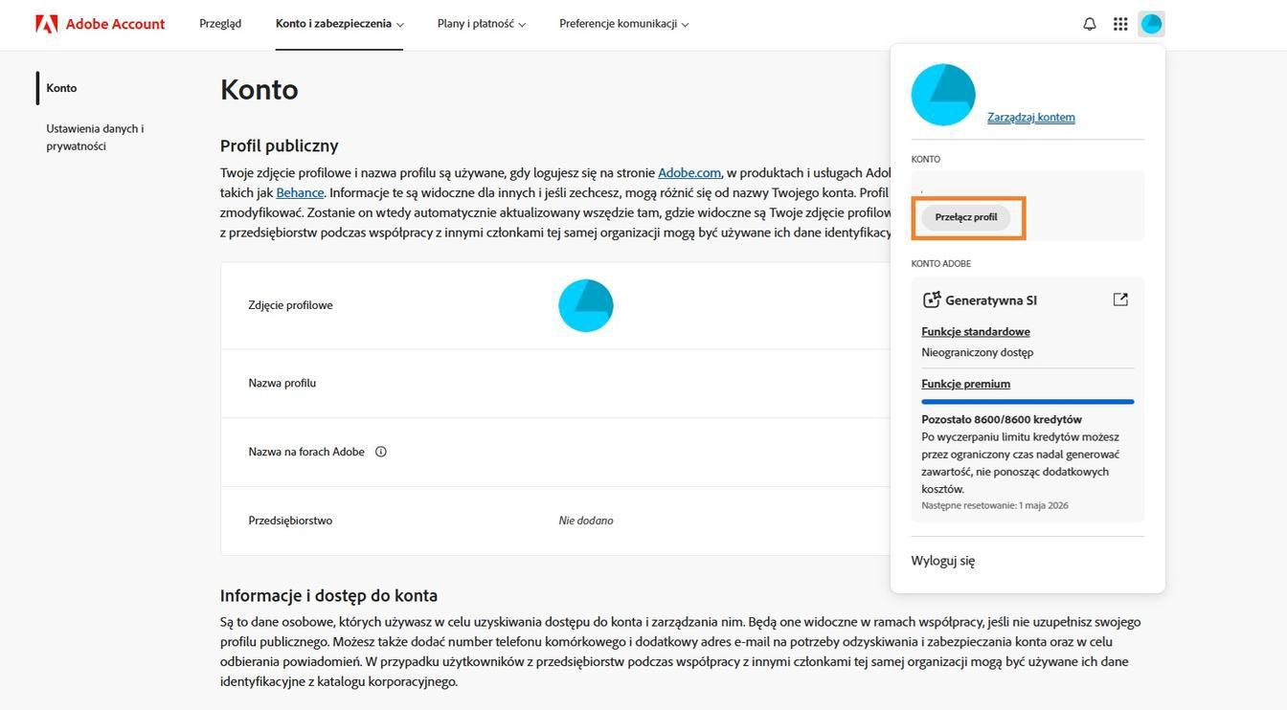The image size is (1287, 710).
Task: Select Konto in the left sidebar
Action: point(61,88)
